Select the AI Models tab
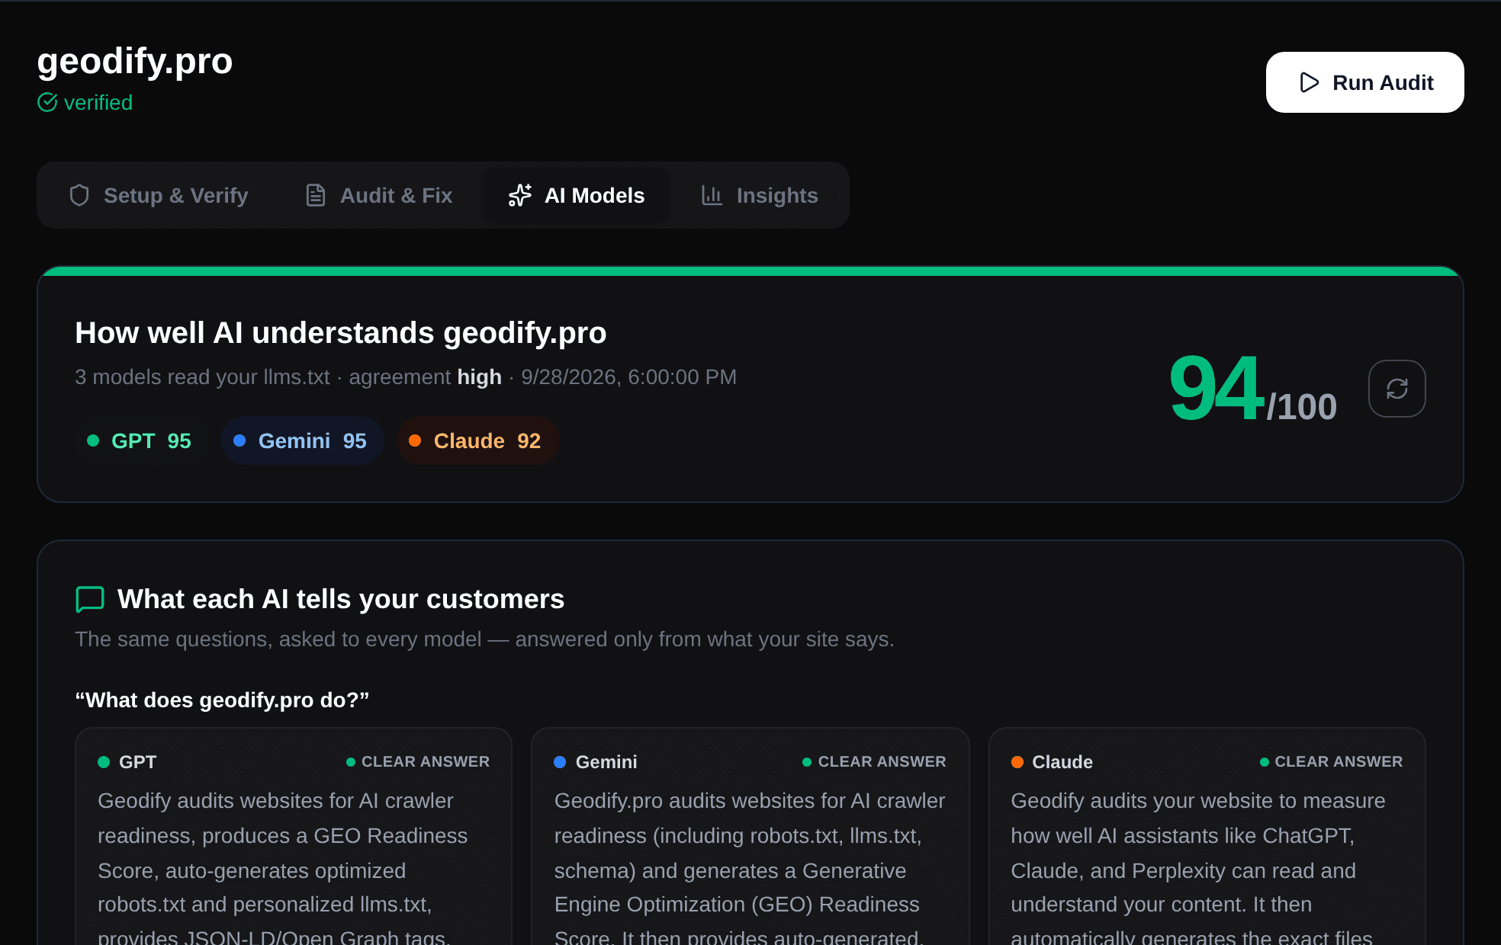1501x945 pixels. pyautogui.click(x=577, y=195)
